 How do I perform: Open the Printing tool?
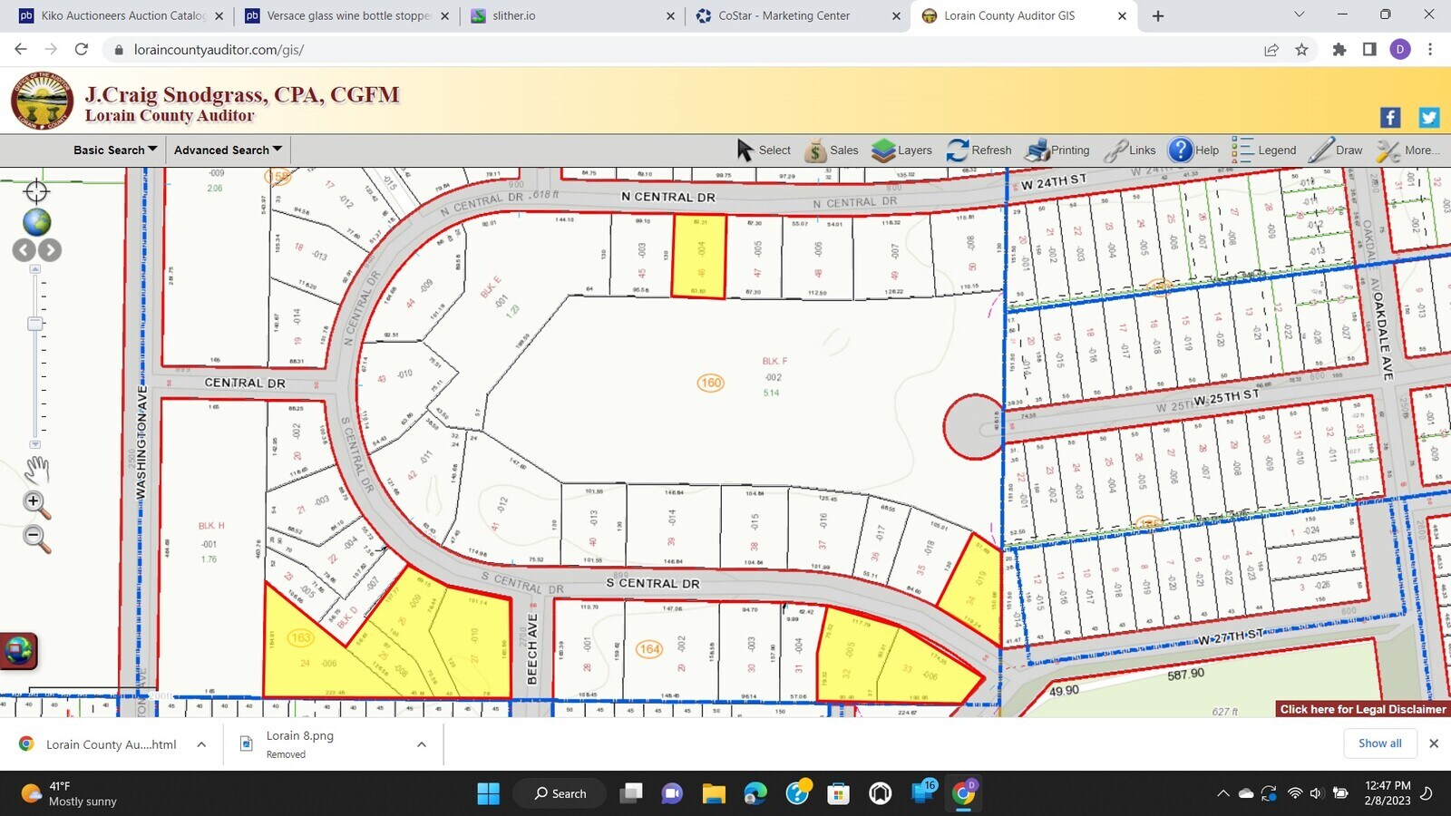pos(1057,151)
